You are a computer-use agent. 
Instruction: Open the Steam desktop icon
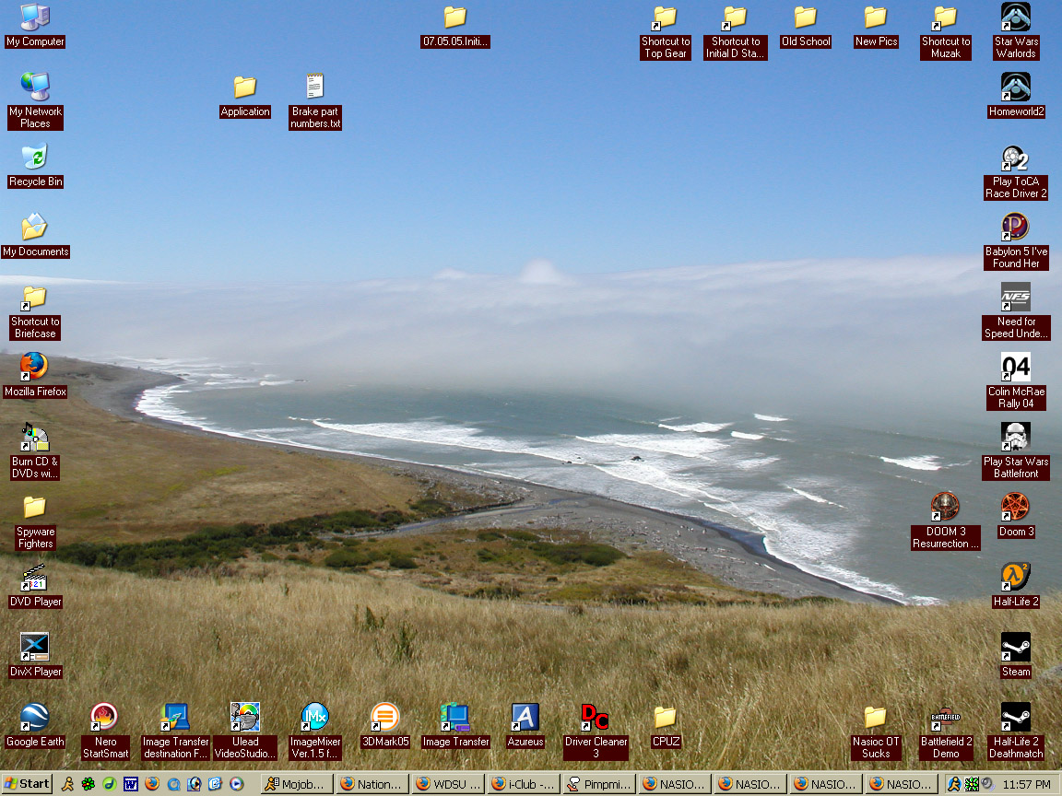pyautogui.click(x=1015, y=648)
